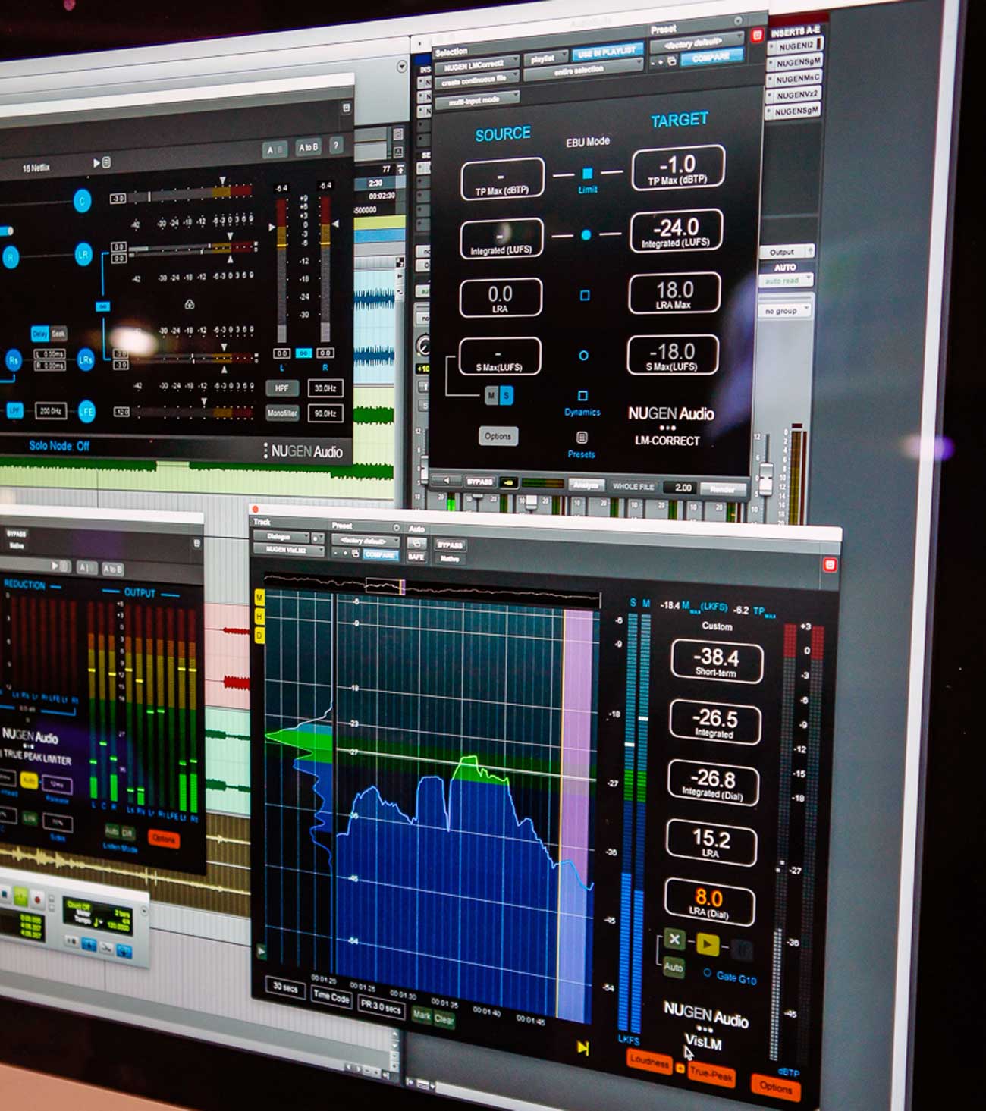Click the Time Code button in VisLM
Screen dimensions: 986x1111
(x=331, y=996)
